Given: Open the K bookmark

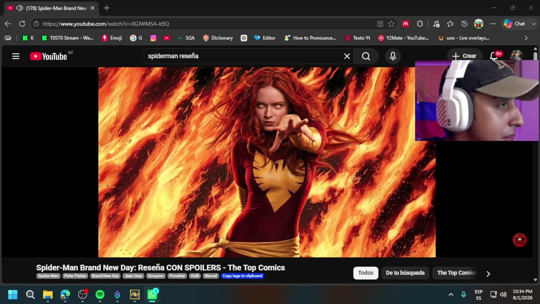Looking at the screenshot, I should coord(28,38).
